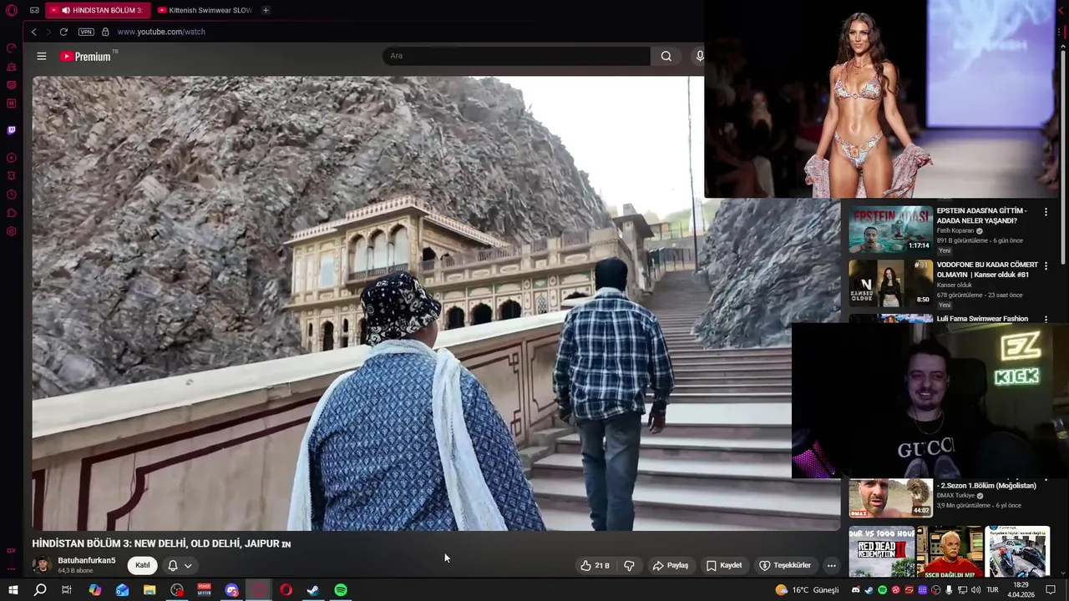The image size is (1069, 601).
Task: Open Steam from the taskbar
Action: [313, 590]
